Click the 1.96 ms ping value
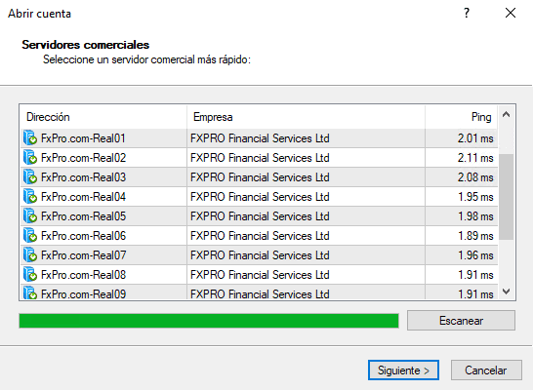Image resolution: width=533 pixels, height=390 pixels. pyautogui.click(x=475, y=255)
